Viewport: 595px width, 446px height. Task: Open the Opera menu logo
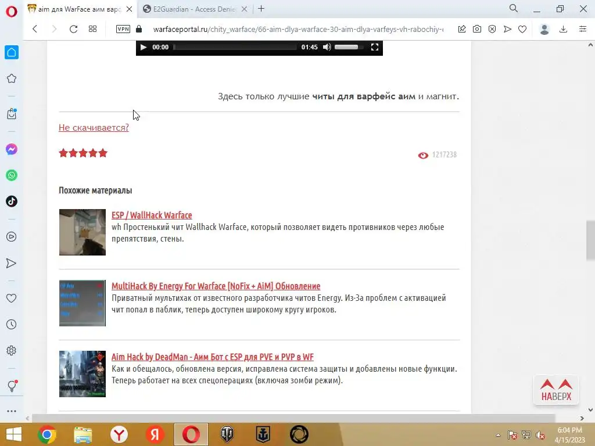(12, 12)
